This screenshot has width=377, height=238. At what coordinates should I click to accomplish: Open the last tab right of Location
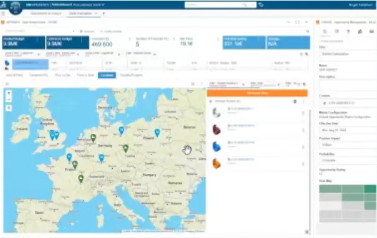[131, 75]
